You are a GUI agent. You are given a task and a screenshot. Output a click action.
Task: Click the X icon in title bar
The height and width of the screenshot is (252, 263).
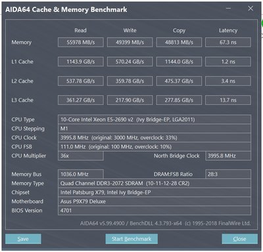pyautogui.click(x=251, y=9)
